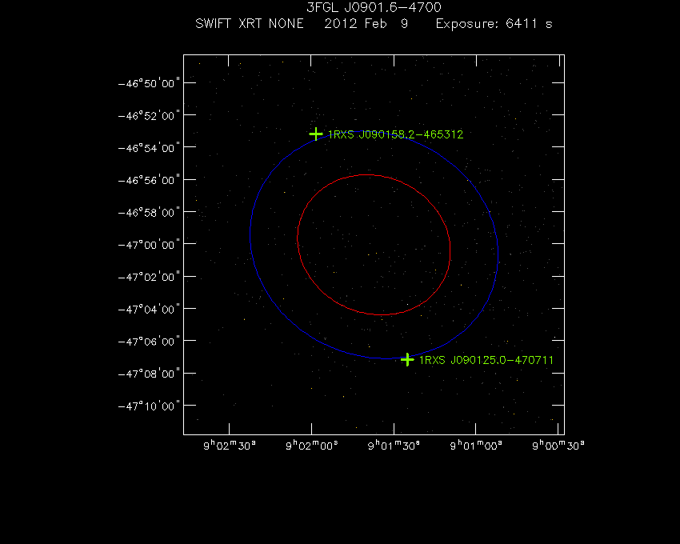Click the declination label -47°00'00"
The height and width of the screenshot is (544, 680).
[x=149, y=245]
